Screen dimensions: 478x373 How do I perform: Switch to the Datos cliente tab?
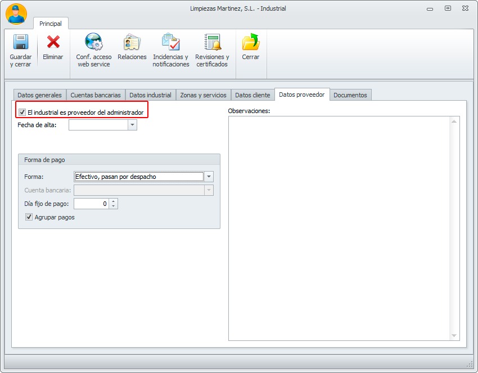(252, 95)
